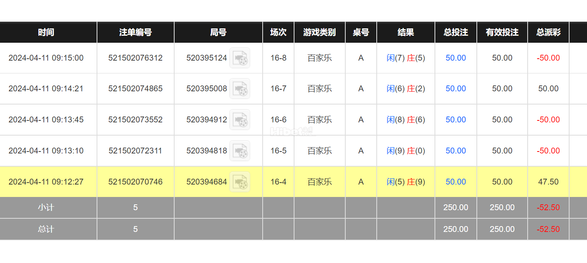Click the 桌号 column header
587x263 pixels.
click(x=361, y=32)
